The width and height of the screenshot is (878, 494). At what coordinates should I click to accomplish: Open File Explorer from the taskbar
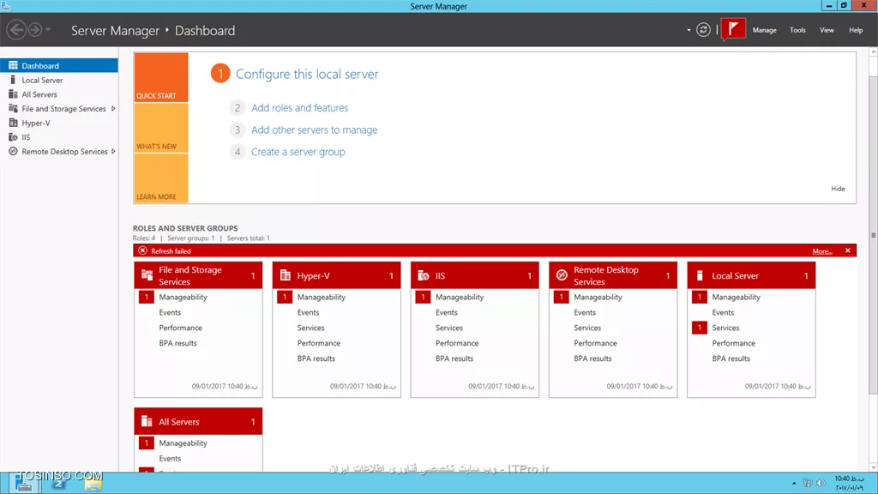[93, 484]
